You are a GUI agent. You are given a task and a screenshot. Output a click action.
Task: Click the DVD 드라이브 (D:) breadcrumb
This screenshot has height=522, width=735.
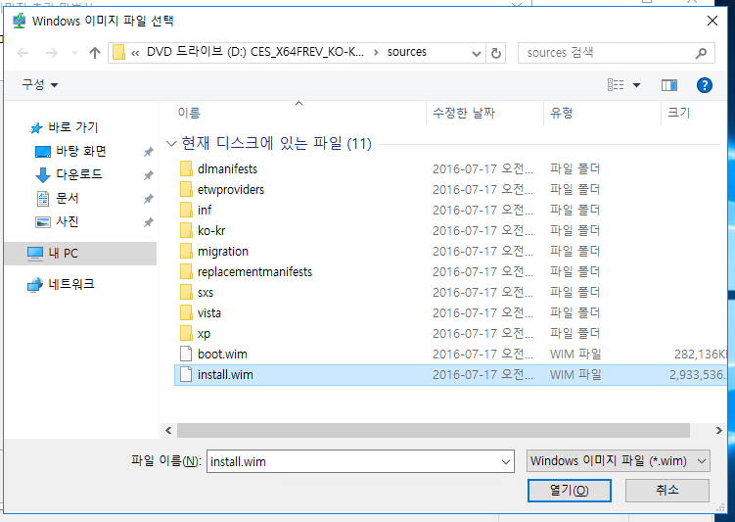pyautogui.click(x=254, y=52)
